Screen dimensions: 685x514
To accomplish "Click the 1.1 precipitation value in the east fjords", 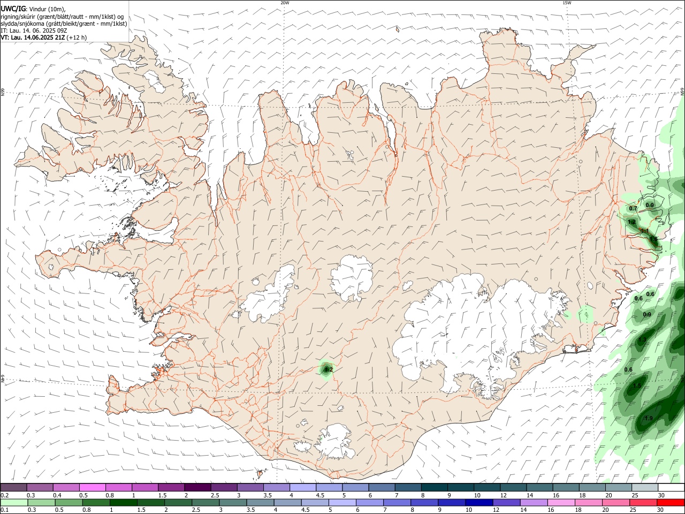I will [x=644, y=231].
